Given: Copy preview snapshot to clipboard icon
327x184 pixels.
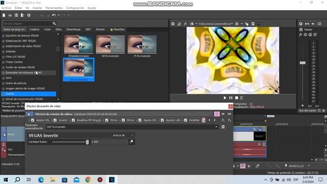Looking at the screenshot, I should pos(247,24).
